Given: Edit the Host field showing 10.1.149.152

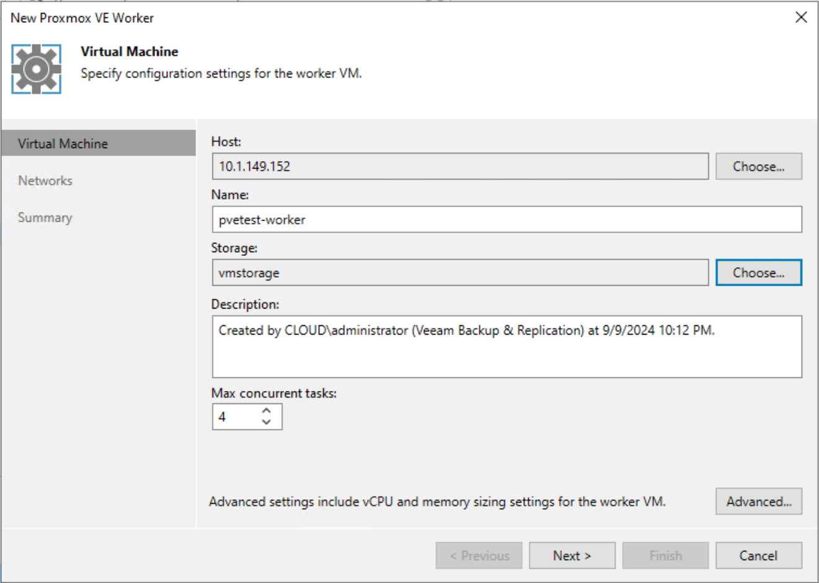Looking at the screenshot, I should [x=460, y=166].
